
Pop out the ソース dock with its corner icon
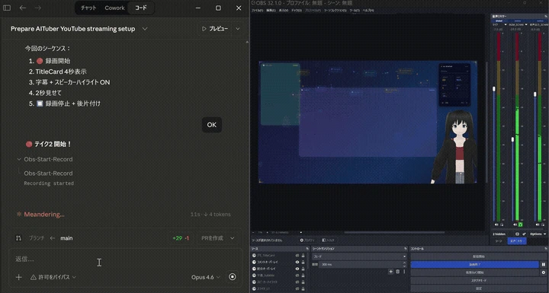tap(307, 249)
